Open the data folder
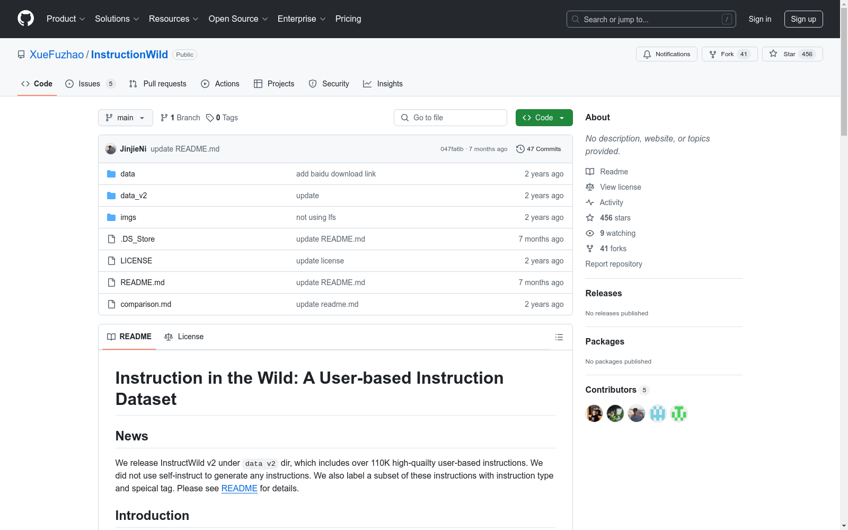The height and width of the screenshot is (530, 848). tap(127, 174)
